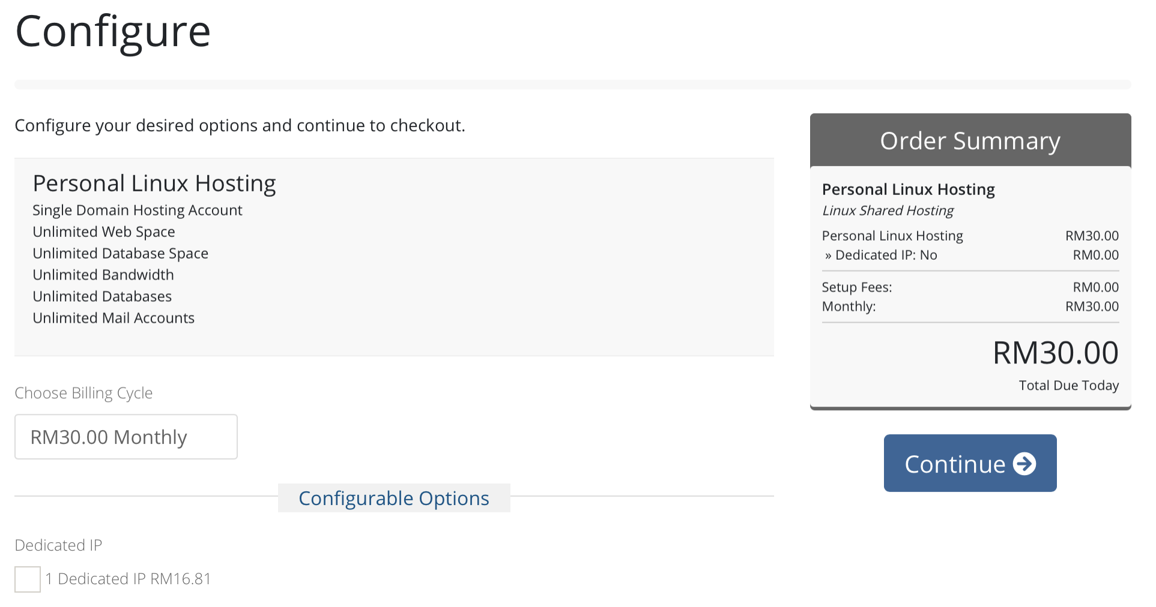
Task: Click the Dedicated IP section label
Action: click(x=58, y=545)
